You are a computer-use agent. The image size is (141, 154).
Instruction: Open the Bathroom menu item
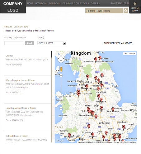(x=41, y=3)
